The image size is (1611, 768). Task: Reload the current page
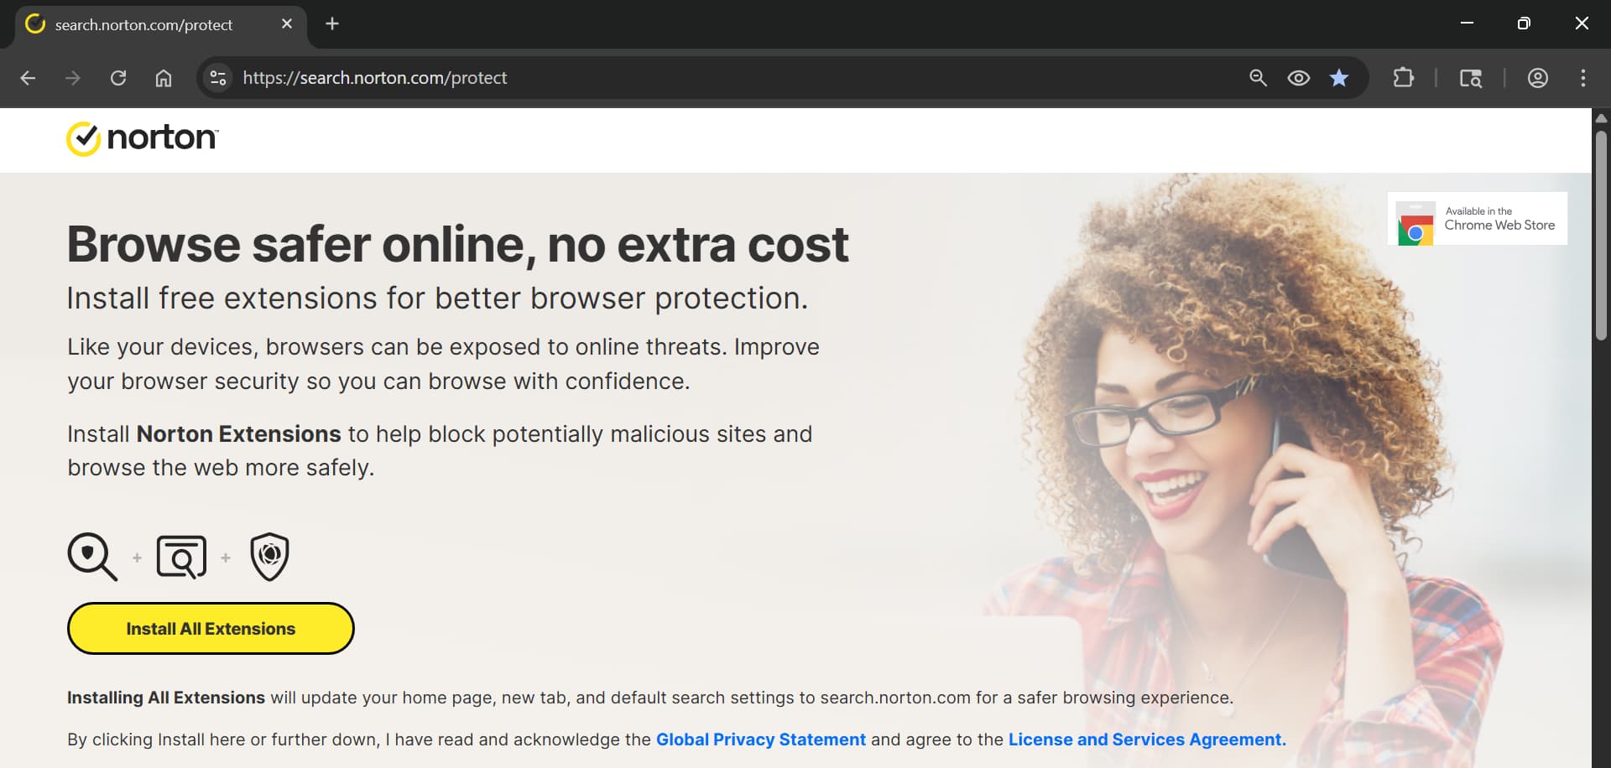tap(118, 78)
